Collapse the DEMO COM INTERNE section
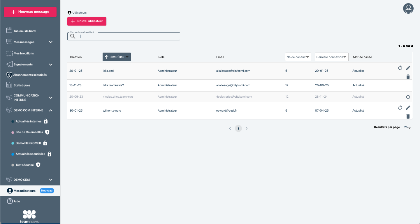 (x=51, y=110)
